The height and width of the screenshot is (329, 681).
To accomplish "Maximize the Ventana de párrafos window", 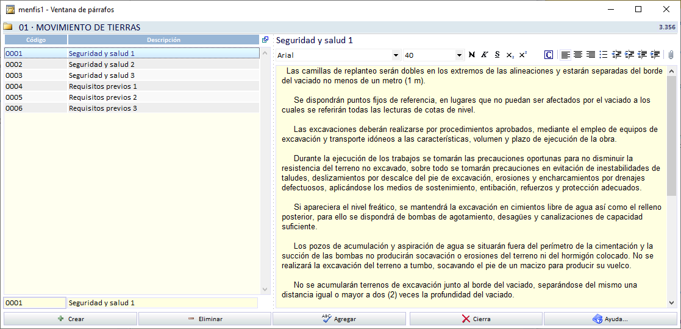I will [638, 9].
